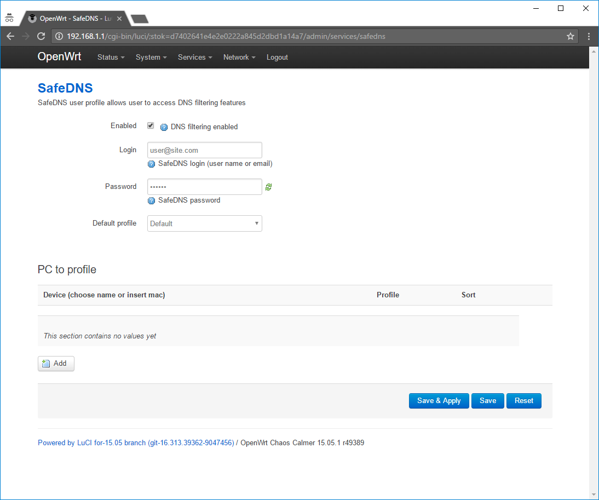
Task: Reveal password with green toggle icon
Action: (x=268, y=187)
